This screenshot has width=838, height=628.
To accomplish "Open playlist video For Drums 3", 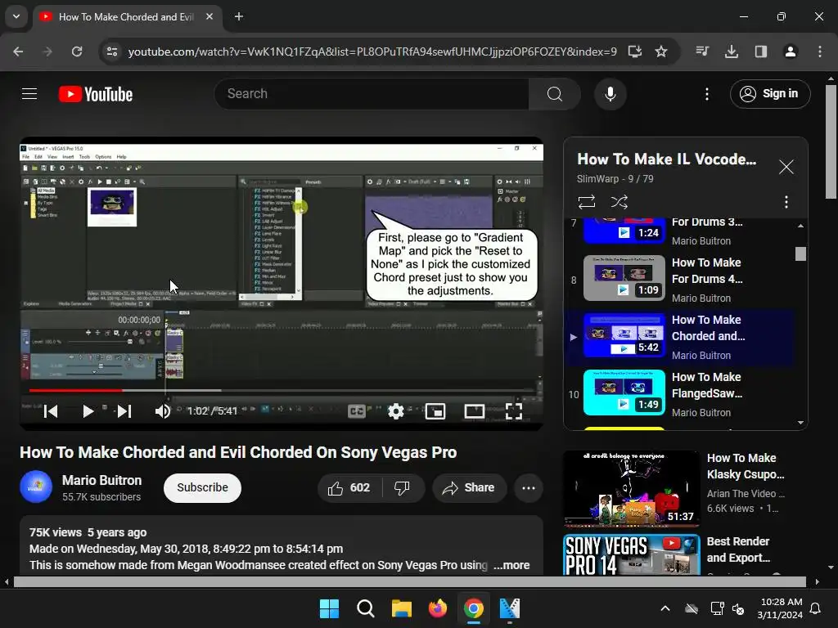I will click(x=678, y=231).
